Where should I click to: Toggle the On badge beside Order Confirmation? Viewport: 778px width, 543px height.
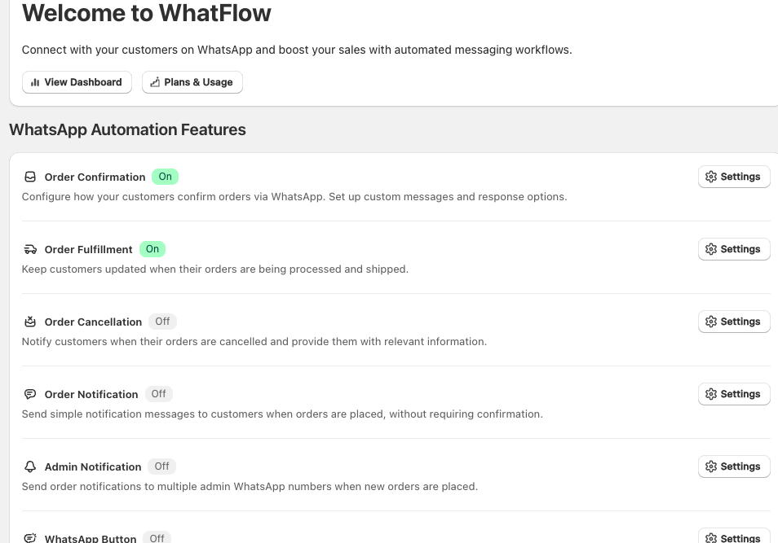[x=165, y=177]
